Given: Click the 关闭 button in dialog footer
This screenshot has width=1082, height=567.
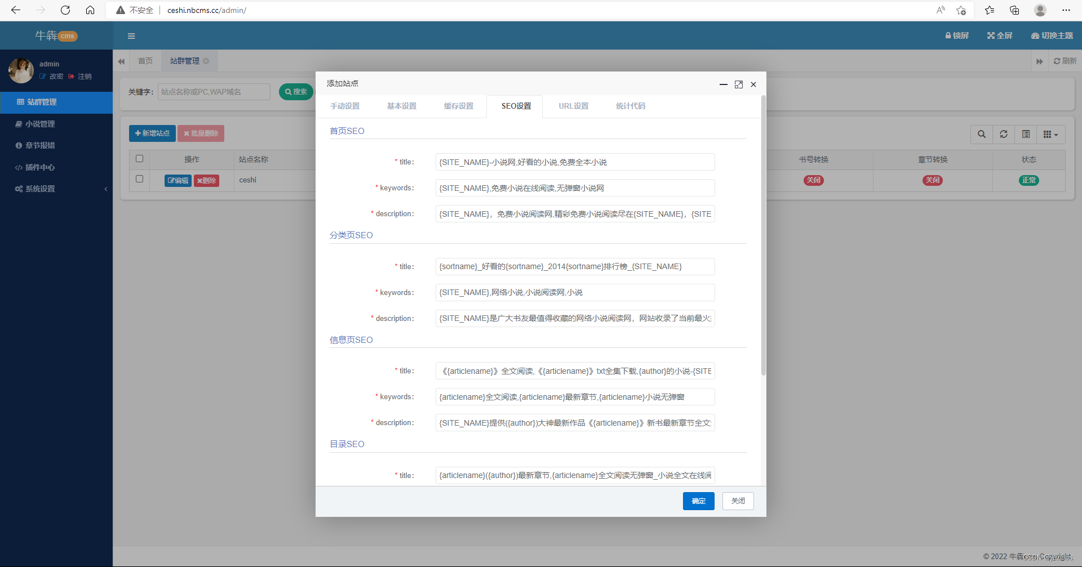Looking at the screenshot, I should 738,501.
